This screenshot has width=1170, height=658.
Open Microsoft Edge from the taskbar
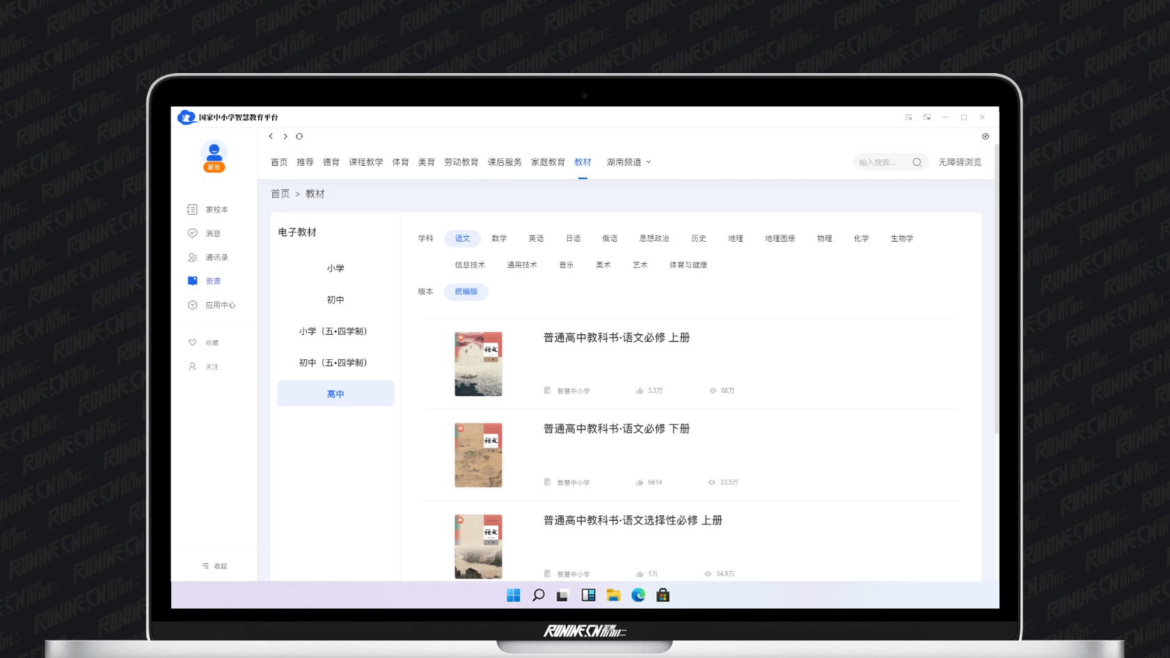click(638, 595)
